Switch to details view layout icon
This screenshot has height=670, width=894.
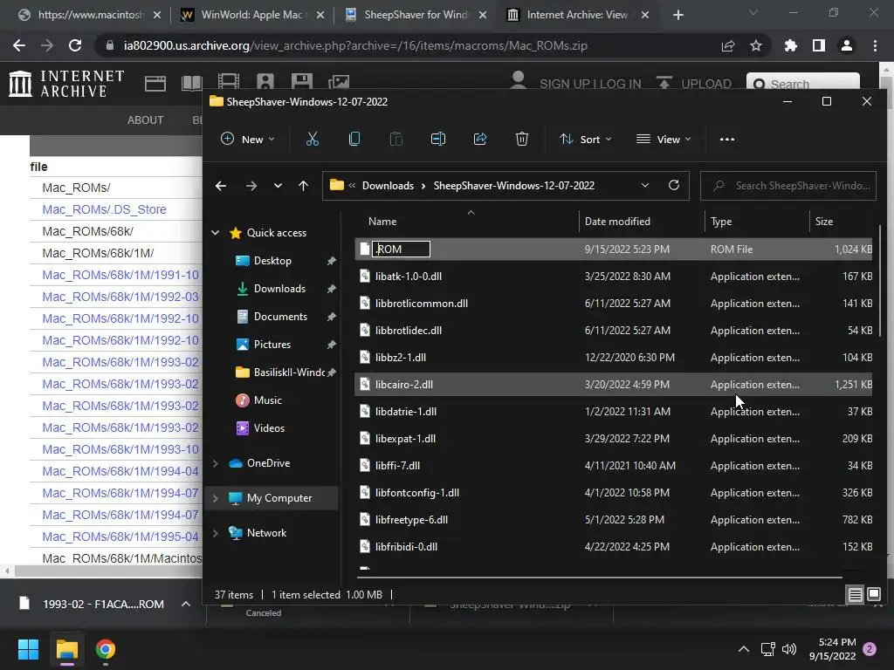(856, 595)
